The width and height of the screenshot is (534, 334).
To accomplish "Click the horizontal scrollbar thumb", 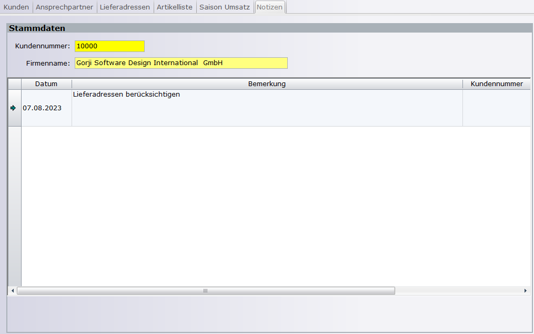I will pos(205,290).
